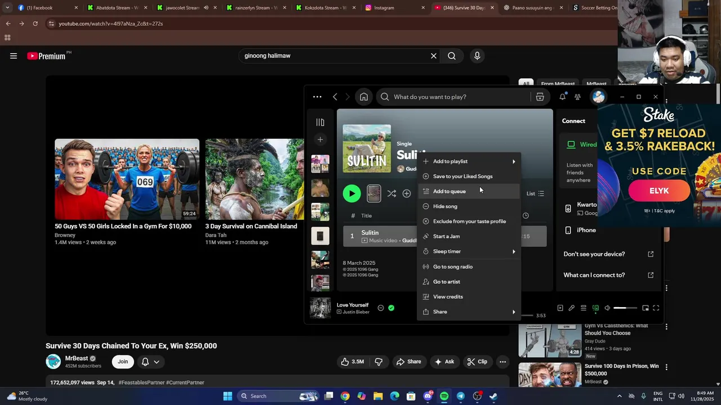Screen dimensions: 721x405
Task: Click ELYK code button in Stake ad
Action: [659, 191]
